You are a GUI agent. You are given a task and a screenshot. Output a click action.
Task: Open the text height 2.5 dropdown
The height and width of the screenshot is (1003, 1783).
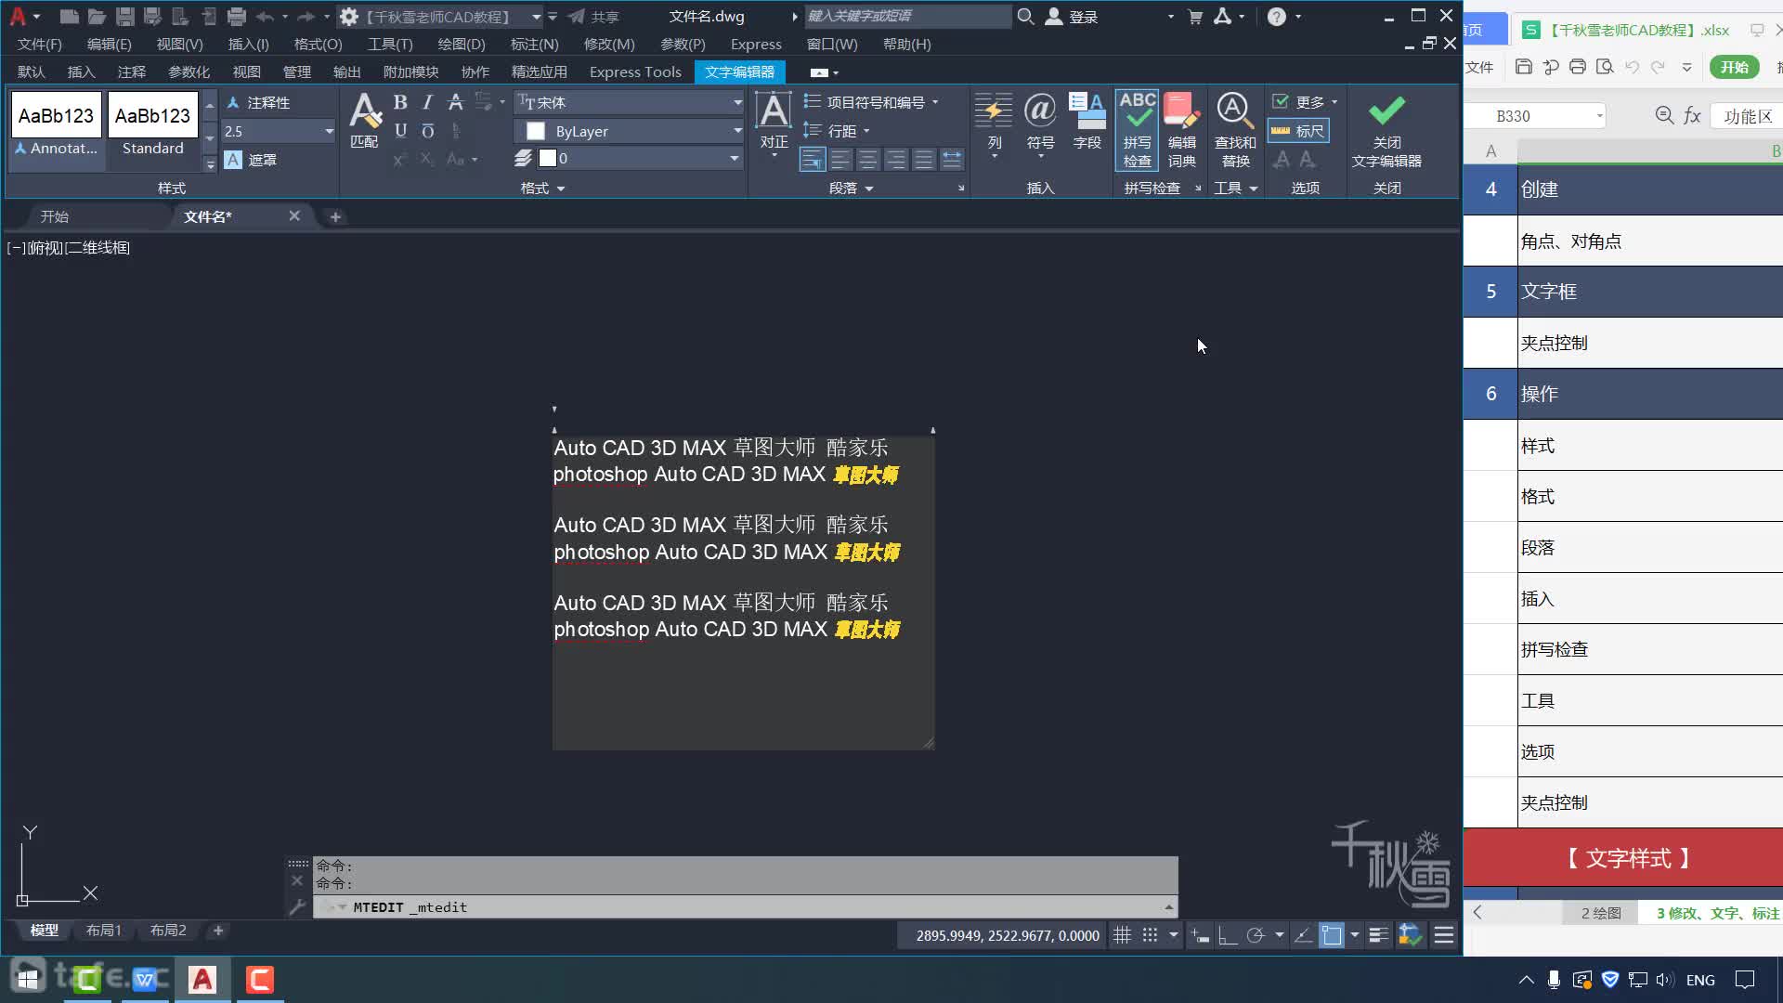click(329, 131)
